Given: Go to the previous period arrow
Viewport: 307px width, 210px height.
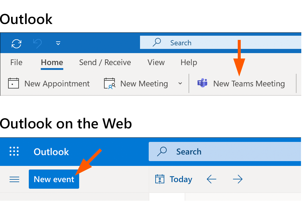Looking at the screenshot, I should point(211,179).
